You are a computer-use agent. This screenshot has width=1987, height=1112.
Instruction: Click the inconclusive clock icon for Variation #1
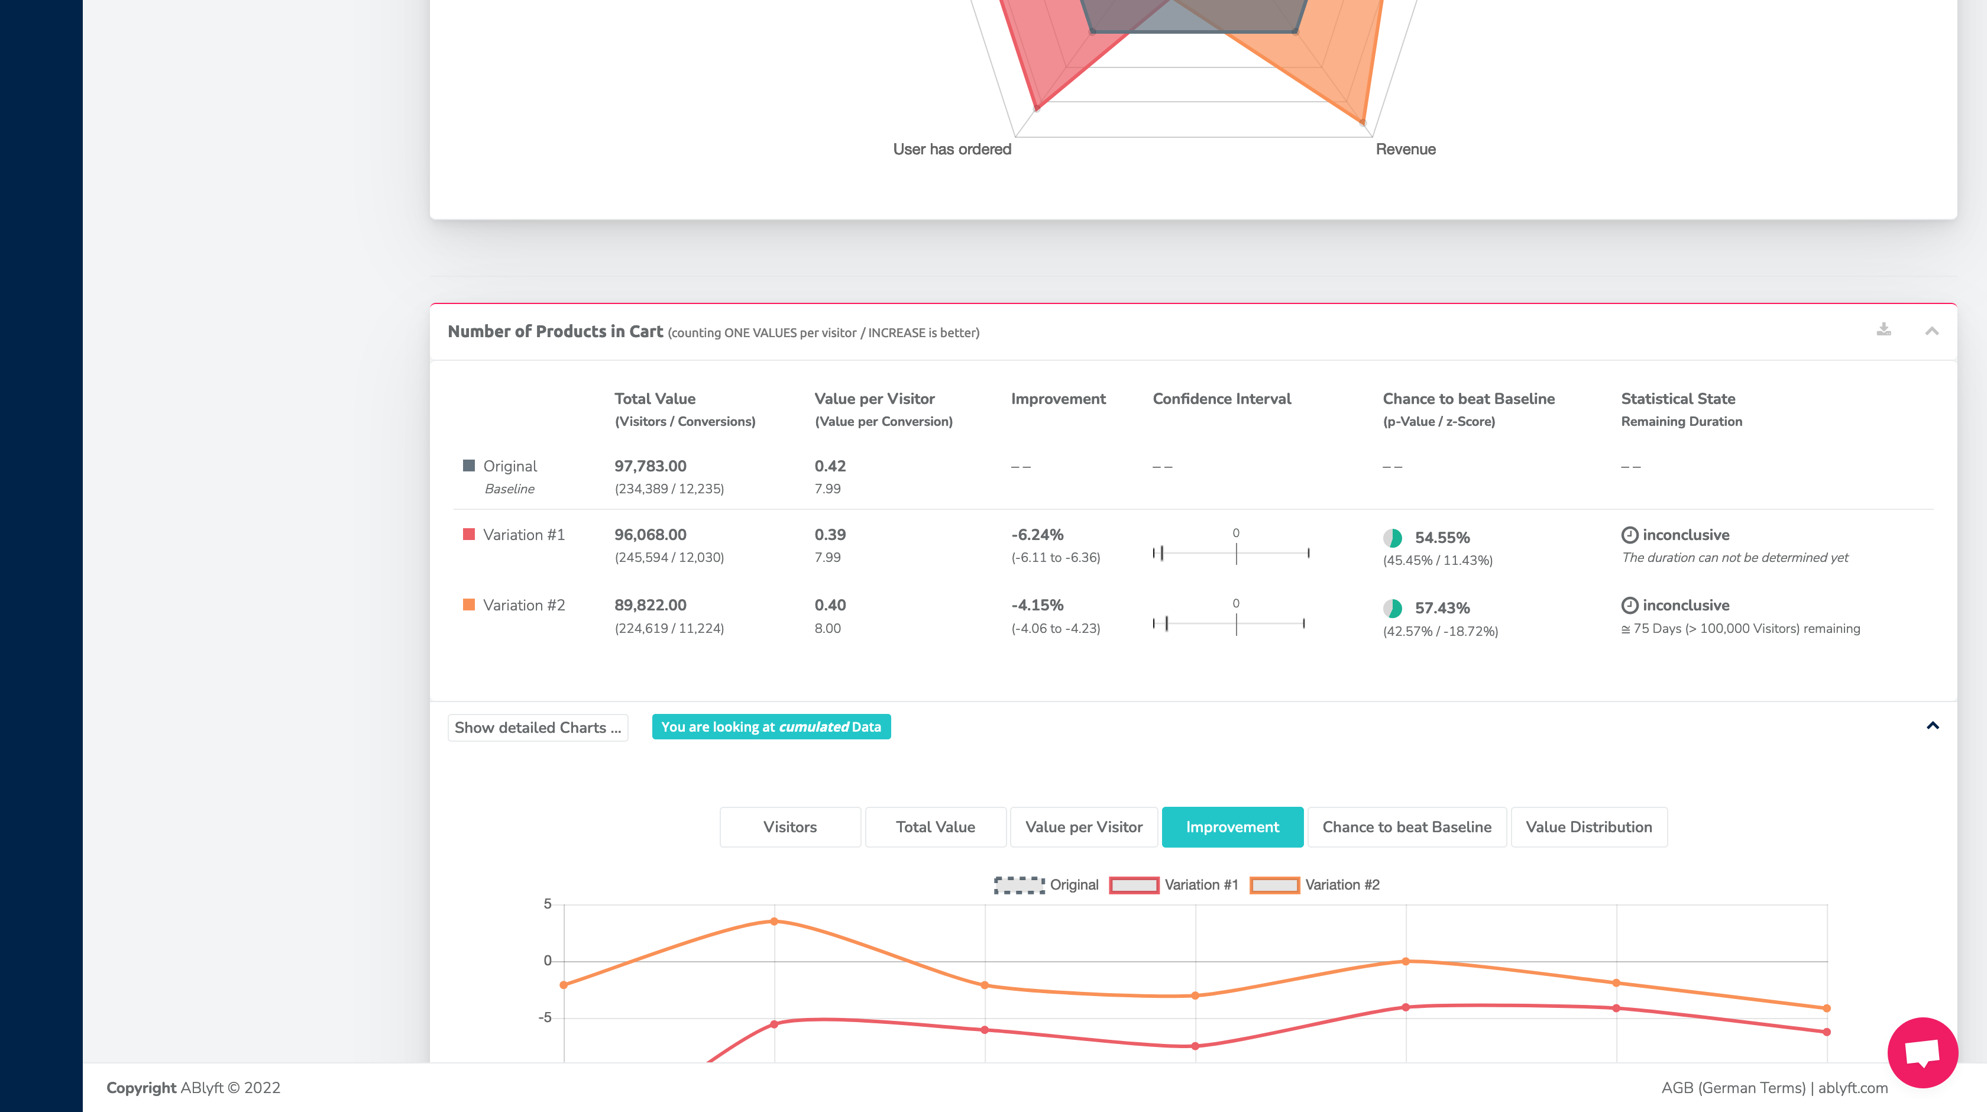click(1629, 535)
